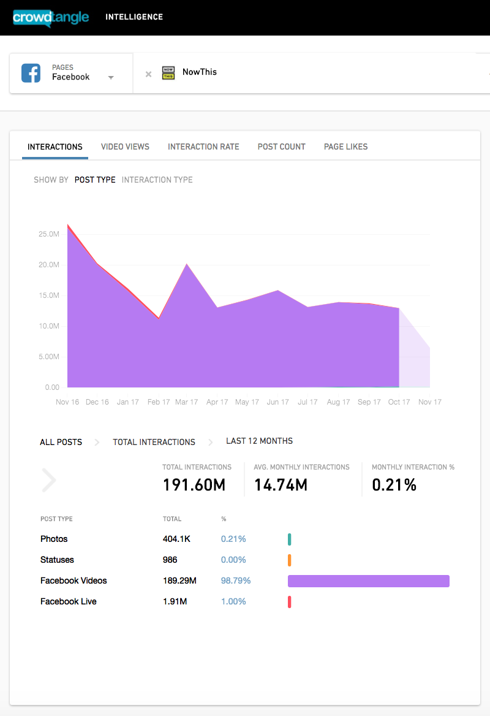Viewport: 490px width, 716px height.
Task: Open the Facebook pages dropdown arrow
Action: pyautogui.click(x=111, y=78)
